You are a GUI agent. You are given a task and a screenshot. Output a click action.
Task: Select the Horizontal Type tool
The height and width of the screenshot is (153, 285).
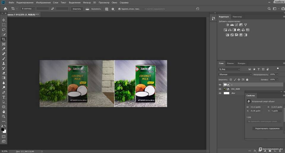click(x=4, y=97)
